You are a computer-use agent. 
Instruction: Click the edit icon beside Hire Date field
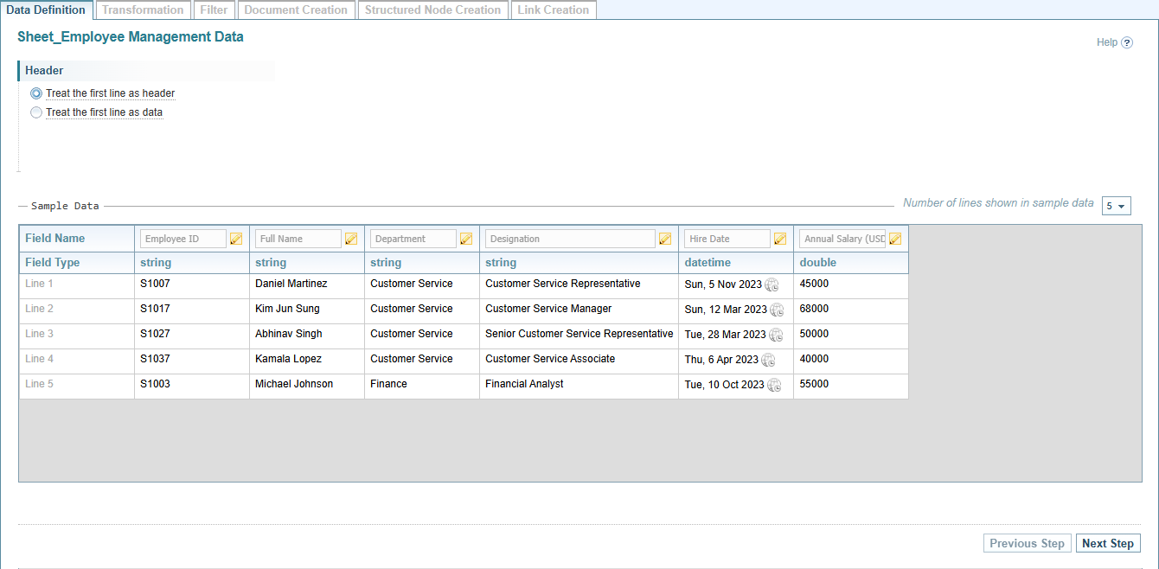[780, 240]
